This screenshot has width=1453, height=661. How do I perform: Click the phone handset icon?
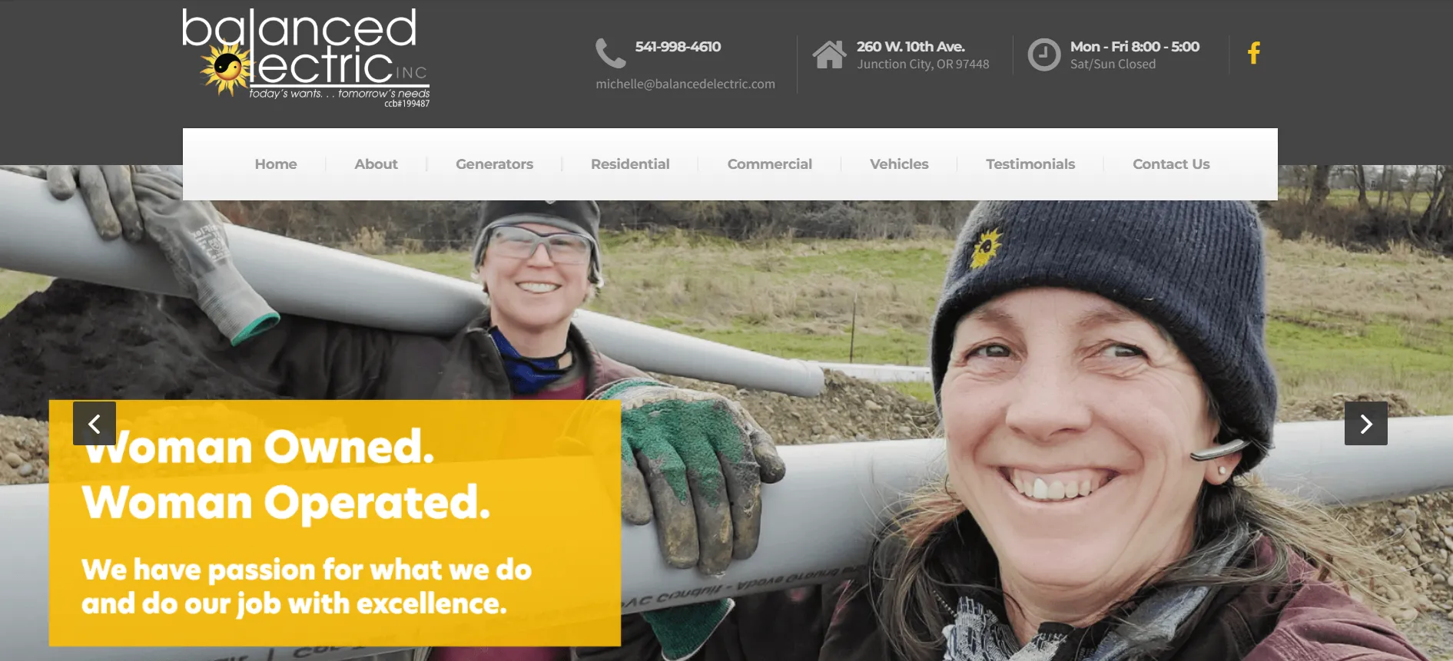click(x=611, y=53)
